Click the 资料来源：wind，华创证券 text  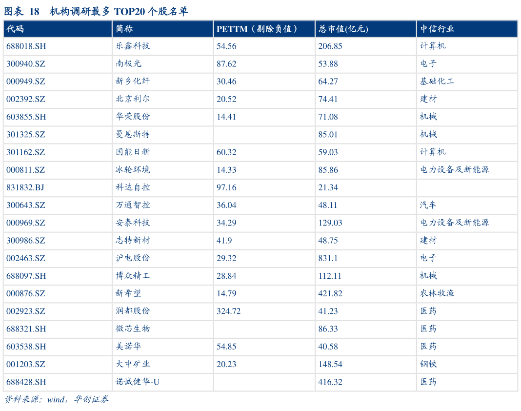point(55,399)
